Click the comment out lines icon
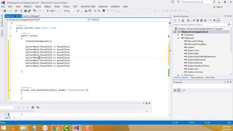 [x=95, y=11]
